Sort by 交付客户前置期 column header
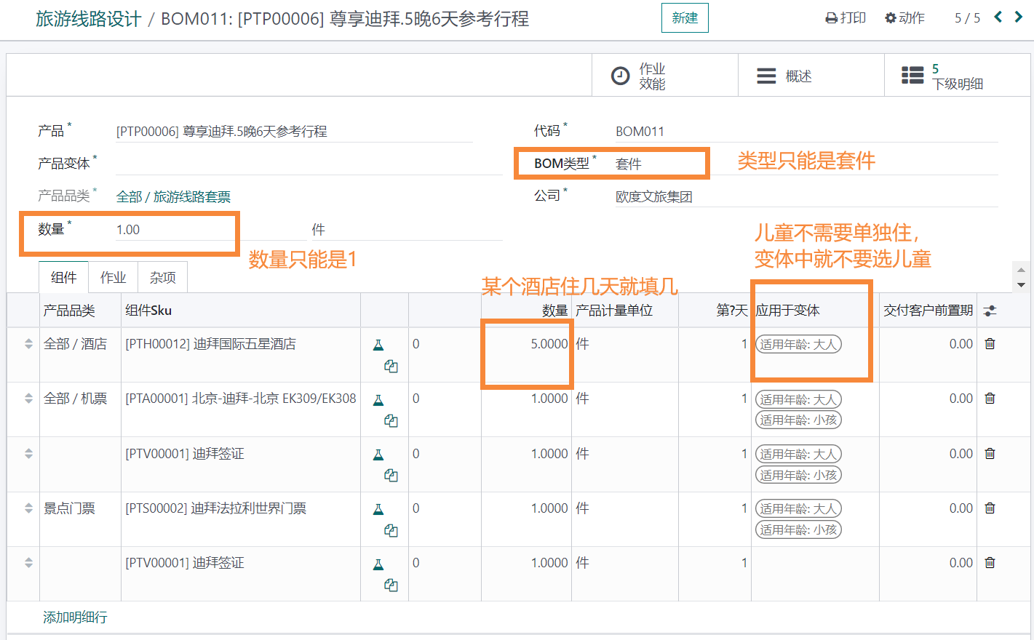The width and height of the screenshot is (1034, 640). (928, 311)
